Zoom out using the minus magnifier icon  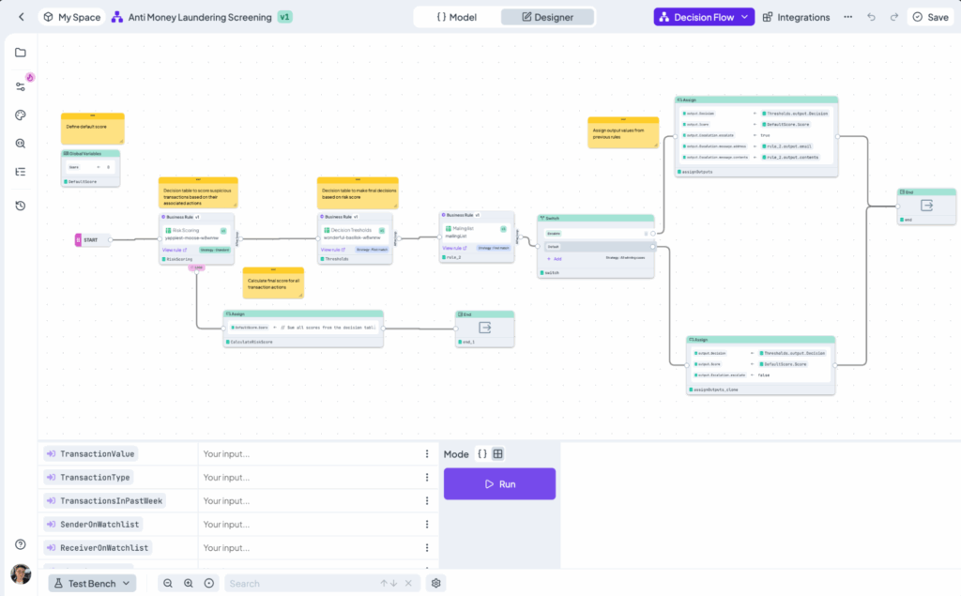167,583
